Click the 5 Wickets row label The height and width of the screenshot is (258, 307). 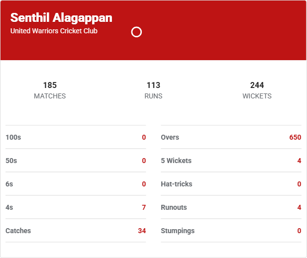176,161
